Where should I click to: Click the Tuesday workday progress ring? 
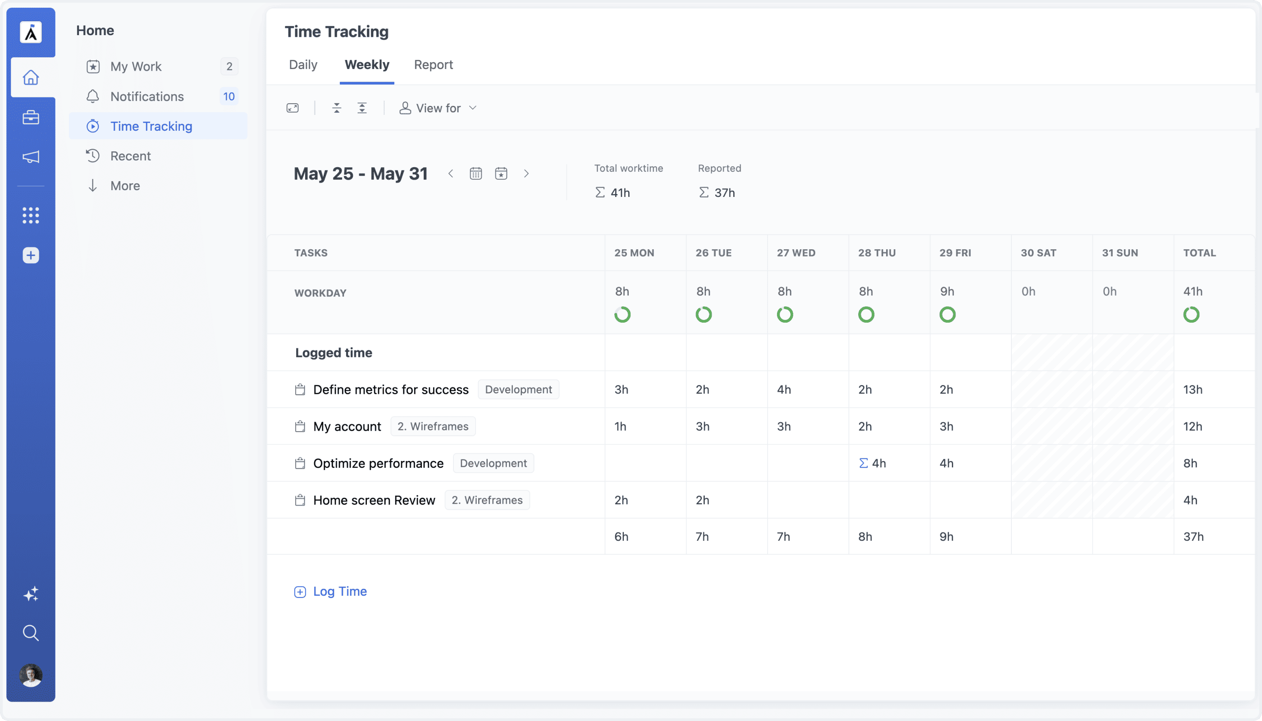(704, 315)
